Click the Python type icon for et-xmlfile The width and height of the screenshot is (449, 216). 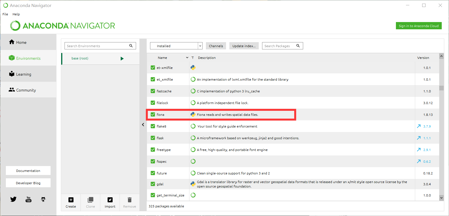coord(193,68)
